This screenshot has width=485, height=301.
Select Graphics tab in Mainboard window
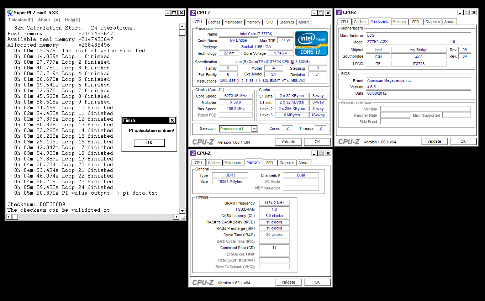(x=433, y=22)
